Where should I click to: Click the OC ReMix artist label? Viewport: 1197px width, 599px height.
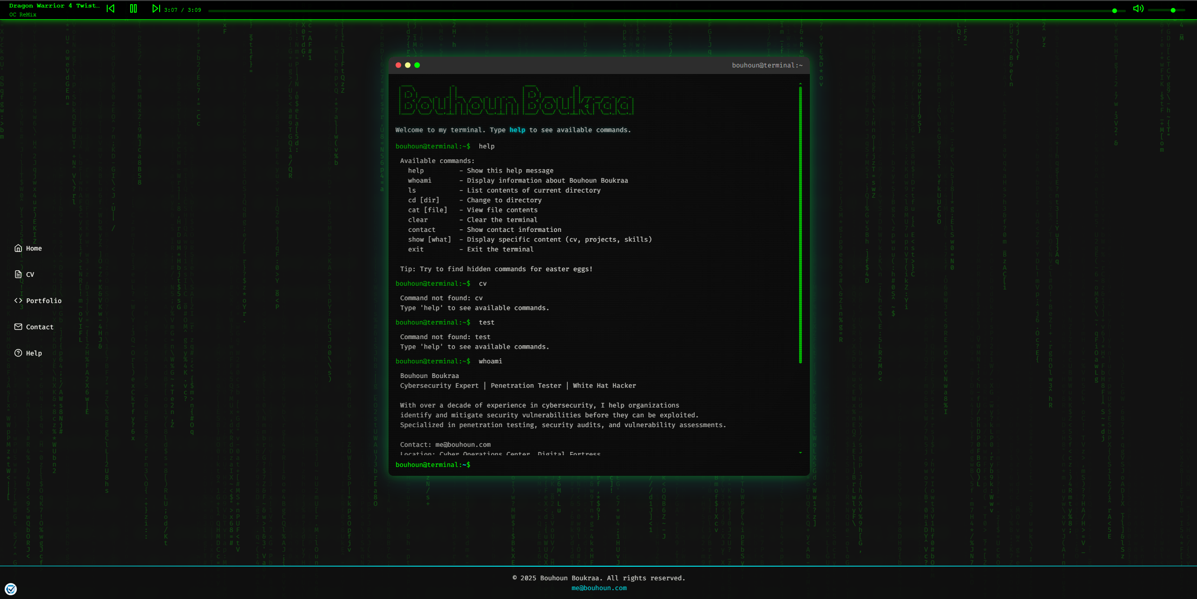click(22, 15)
